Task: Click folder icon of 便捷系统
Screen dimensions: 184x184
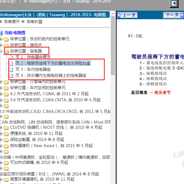Action: pyautogui.click(x=6, y=134)
